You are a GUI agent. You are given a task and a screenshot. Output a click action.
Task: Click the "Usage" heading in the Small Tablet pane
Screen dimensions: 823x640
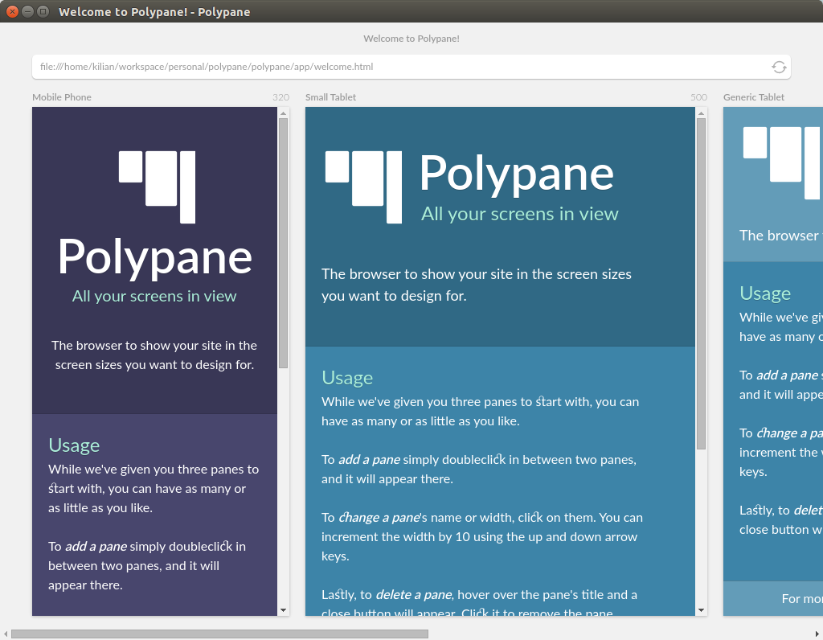point(347,378)
